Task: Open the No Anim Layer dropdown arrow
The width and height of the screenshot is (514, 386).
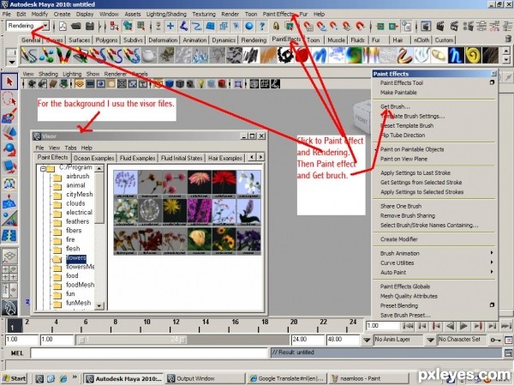Action: (367, 340)
